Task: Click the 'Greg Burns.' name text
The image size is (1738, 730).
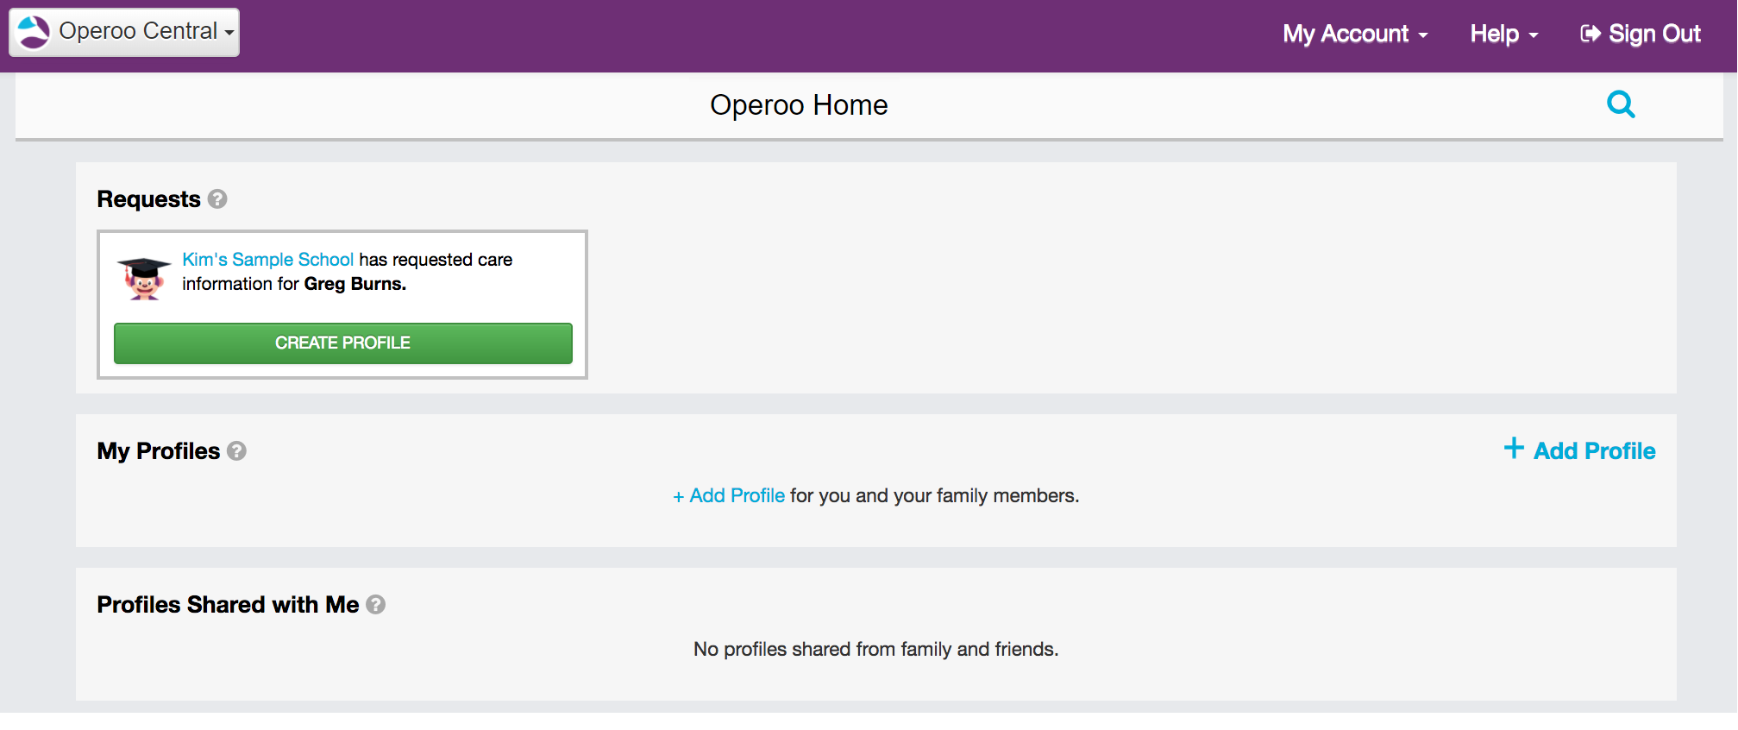Action: 355,284
